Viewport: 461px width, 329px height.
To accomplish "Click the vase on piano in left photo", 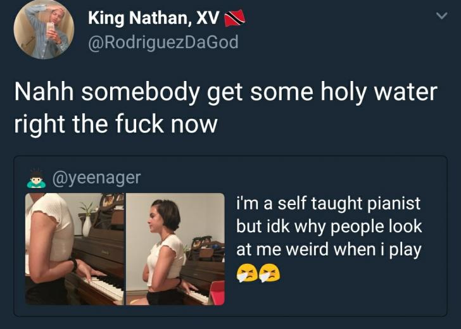I will pyautogui.click(x=87, y=221).
